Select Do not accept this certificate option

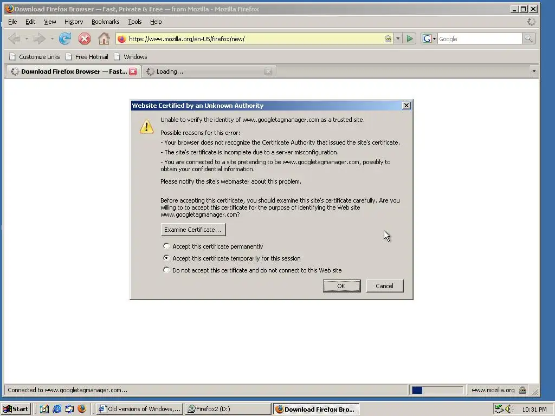click(253, 270)
